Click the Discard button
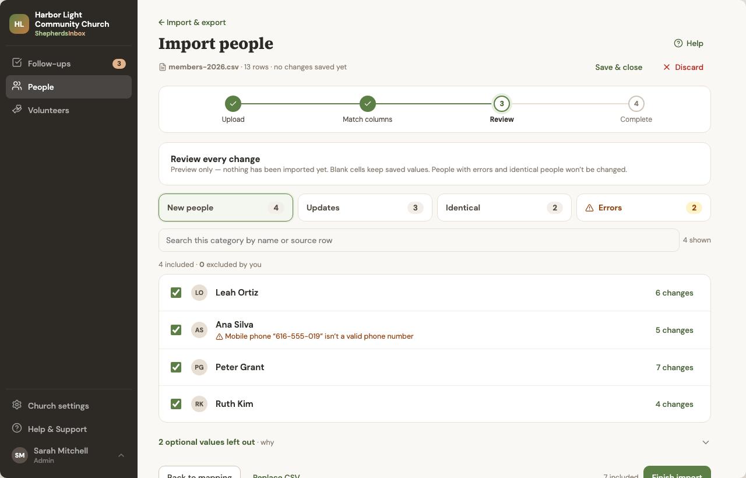This screenshot has width=746, height=478. 683,67
